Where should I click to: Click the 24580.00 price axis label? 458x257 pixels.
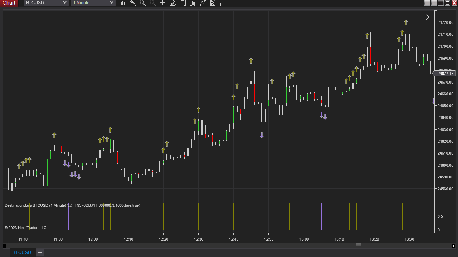(445, 189)
